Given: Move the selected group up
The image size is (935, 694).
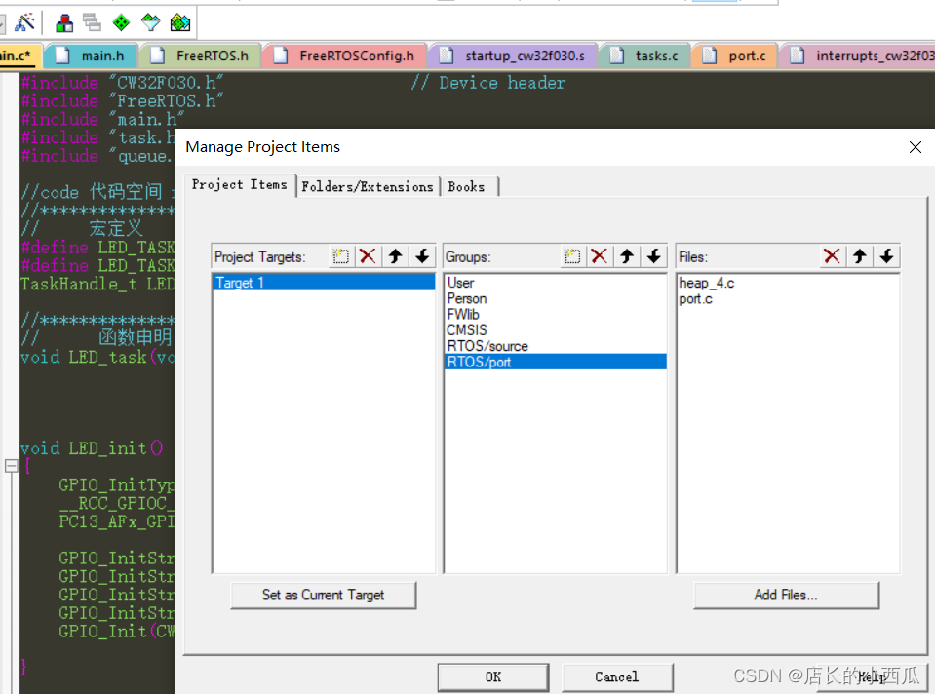Looking at the screenshot, I should point(627,256).
